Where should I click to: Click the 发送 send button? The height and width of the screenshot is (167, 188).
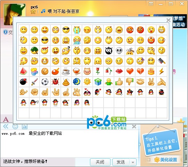(121, 162)
